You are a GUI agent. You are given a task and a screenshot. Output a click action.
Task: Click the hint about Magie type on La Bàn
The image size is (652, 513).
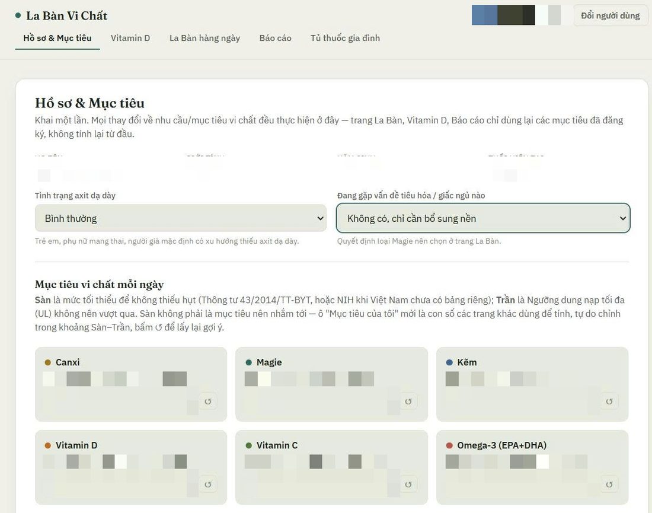tap(419, 241)
